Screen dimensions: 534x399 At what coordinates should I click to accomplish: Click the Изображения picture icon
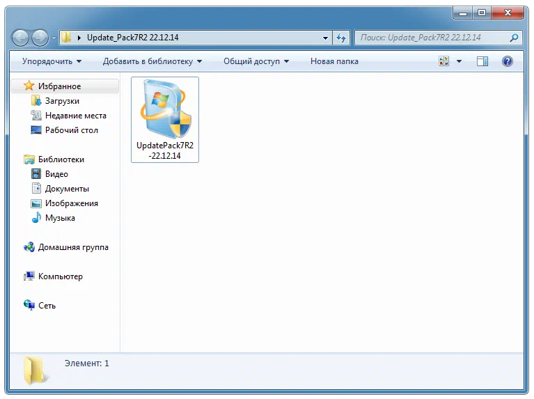tap(36, 203)
